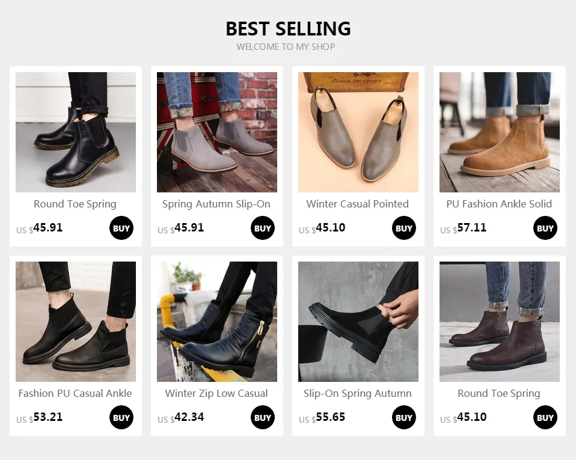Open Fashion PU Casual Ankle title link
Viewport: 576px width, 460px height.
pyautogui.click(x=75, y=393)
